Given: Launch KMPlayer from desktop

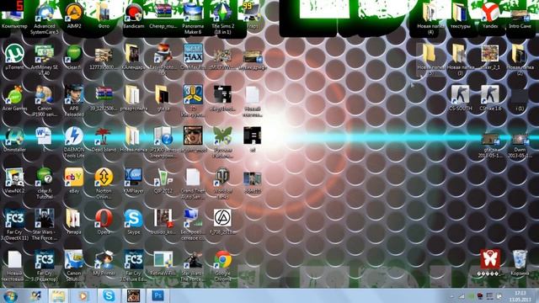Looking at the screenshot, I should click(133, 181).
